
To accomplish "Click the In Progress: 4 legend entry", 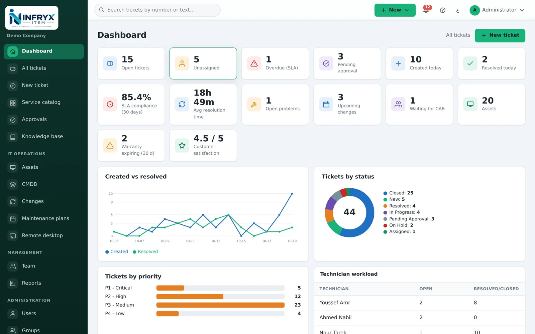I will pos(402,212).
